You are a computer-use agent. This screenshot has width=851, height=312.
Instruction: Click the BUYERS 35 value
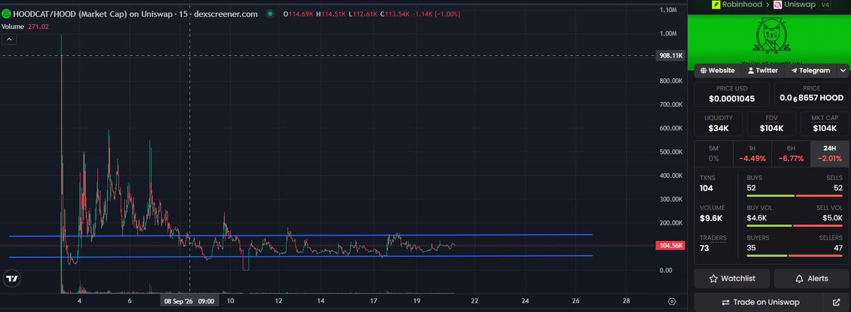click(x=752, y=248)
